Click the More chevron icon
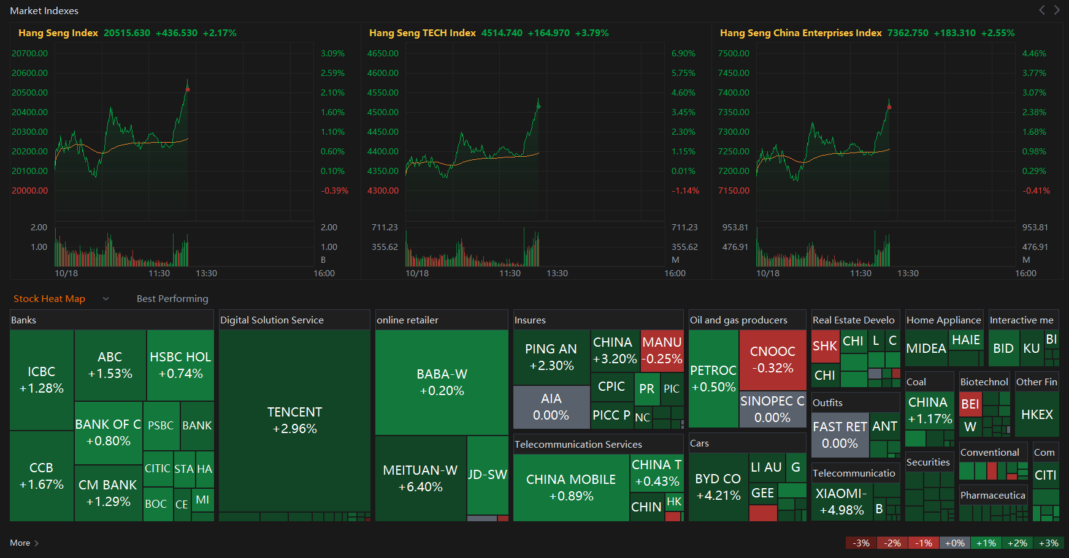 click(37, 543)
